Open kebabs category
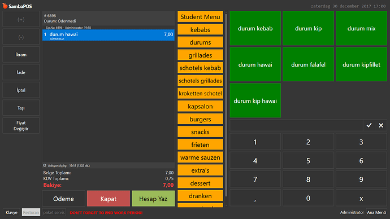 coord(200,29)
